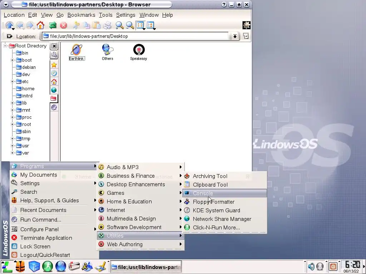
Task: Open the location history dropdown arrow
Action: pyautogui.click(x=235, y=36)
